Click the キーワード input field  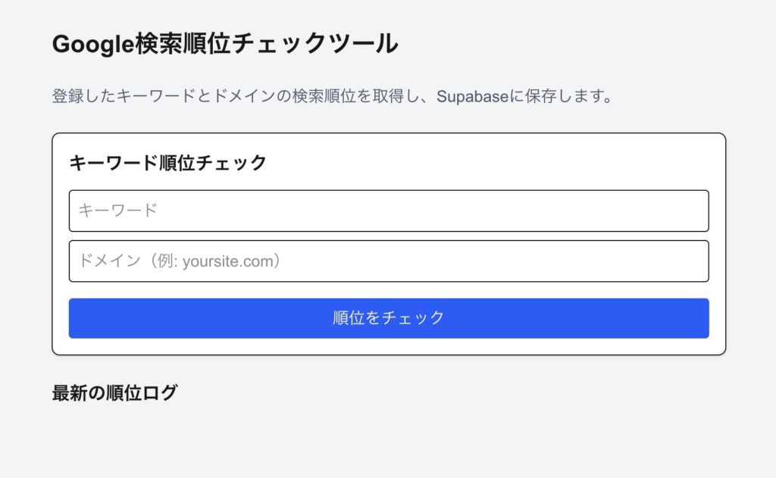(x=388, y=211)
